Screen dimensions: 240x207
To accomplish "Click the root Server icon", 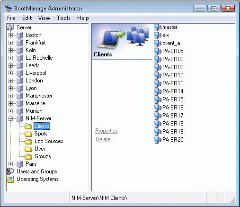I will pyautogui.click(x=10, y=27).
